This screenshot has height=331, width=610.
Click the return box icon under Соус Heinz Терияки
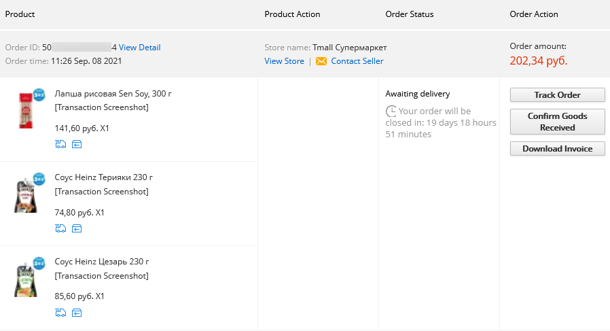(x=77, y=228)
